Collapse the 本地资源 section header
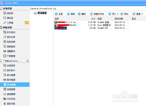Viewport: 146px width, 106px height. point(7,8)
